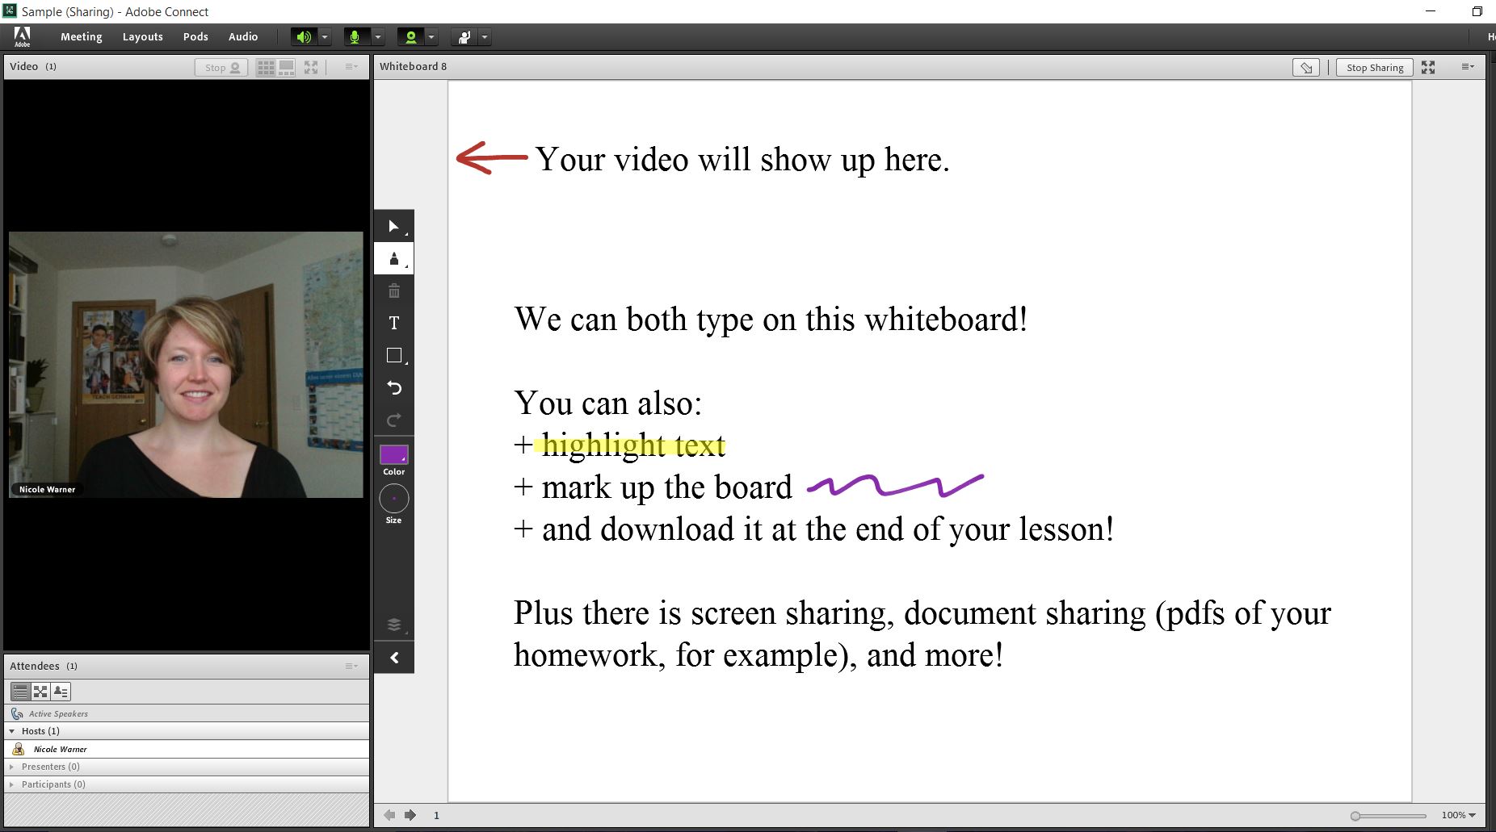1496x832 pixels.
Task: Toggle the webcam in the top toolbar
Action: [411, 37]
